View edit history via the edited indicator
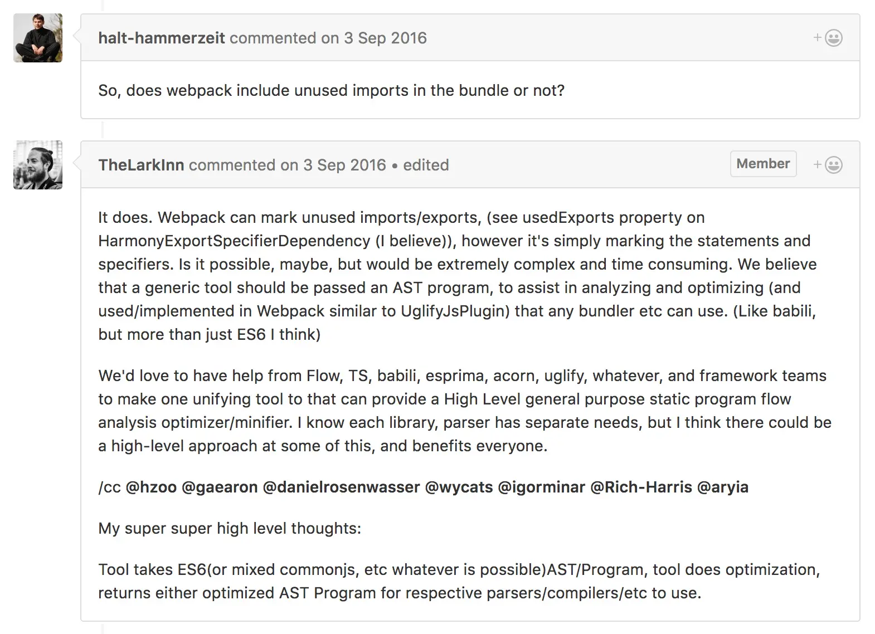This screenshot has height=634, width=875. 425,165
